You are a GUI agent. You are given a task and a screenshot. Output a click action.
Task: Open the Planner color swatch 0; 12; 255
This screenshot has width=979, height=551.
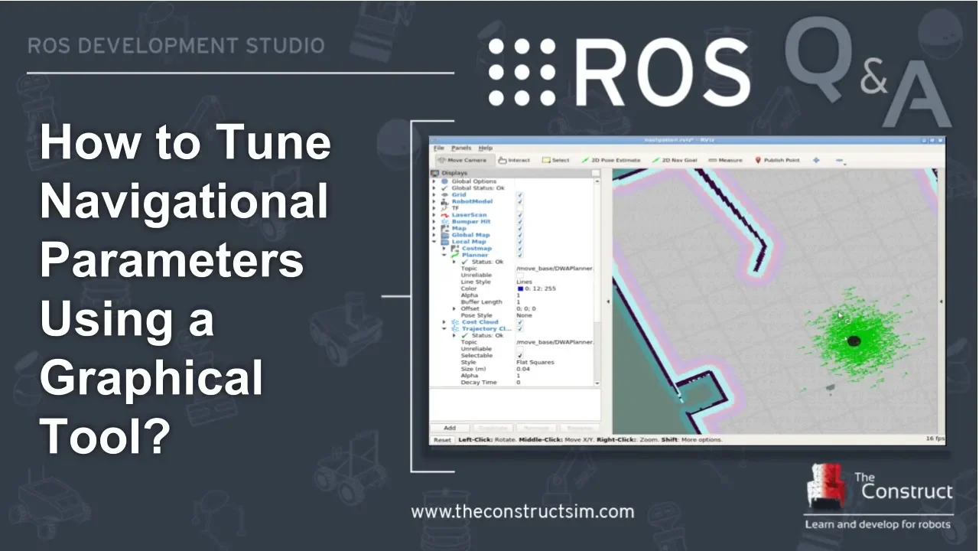(521, 289)
